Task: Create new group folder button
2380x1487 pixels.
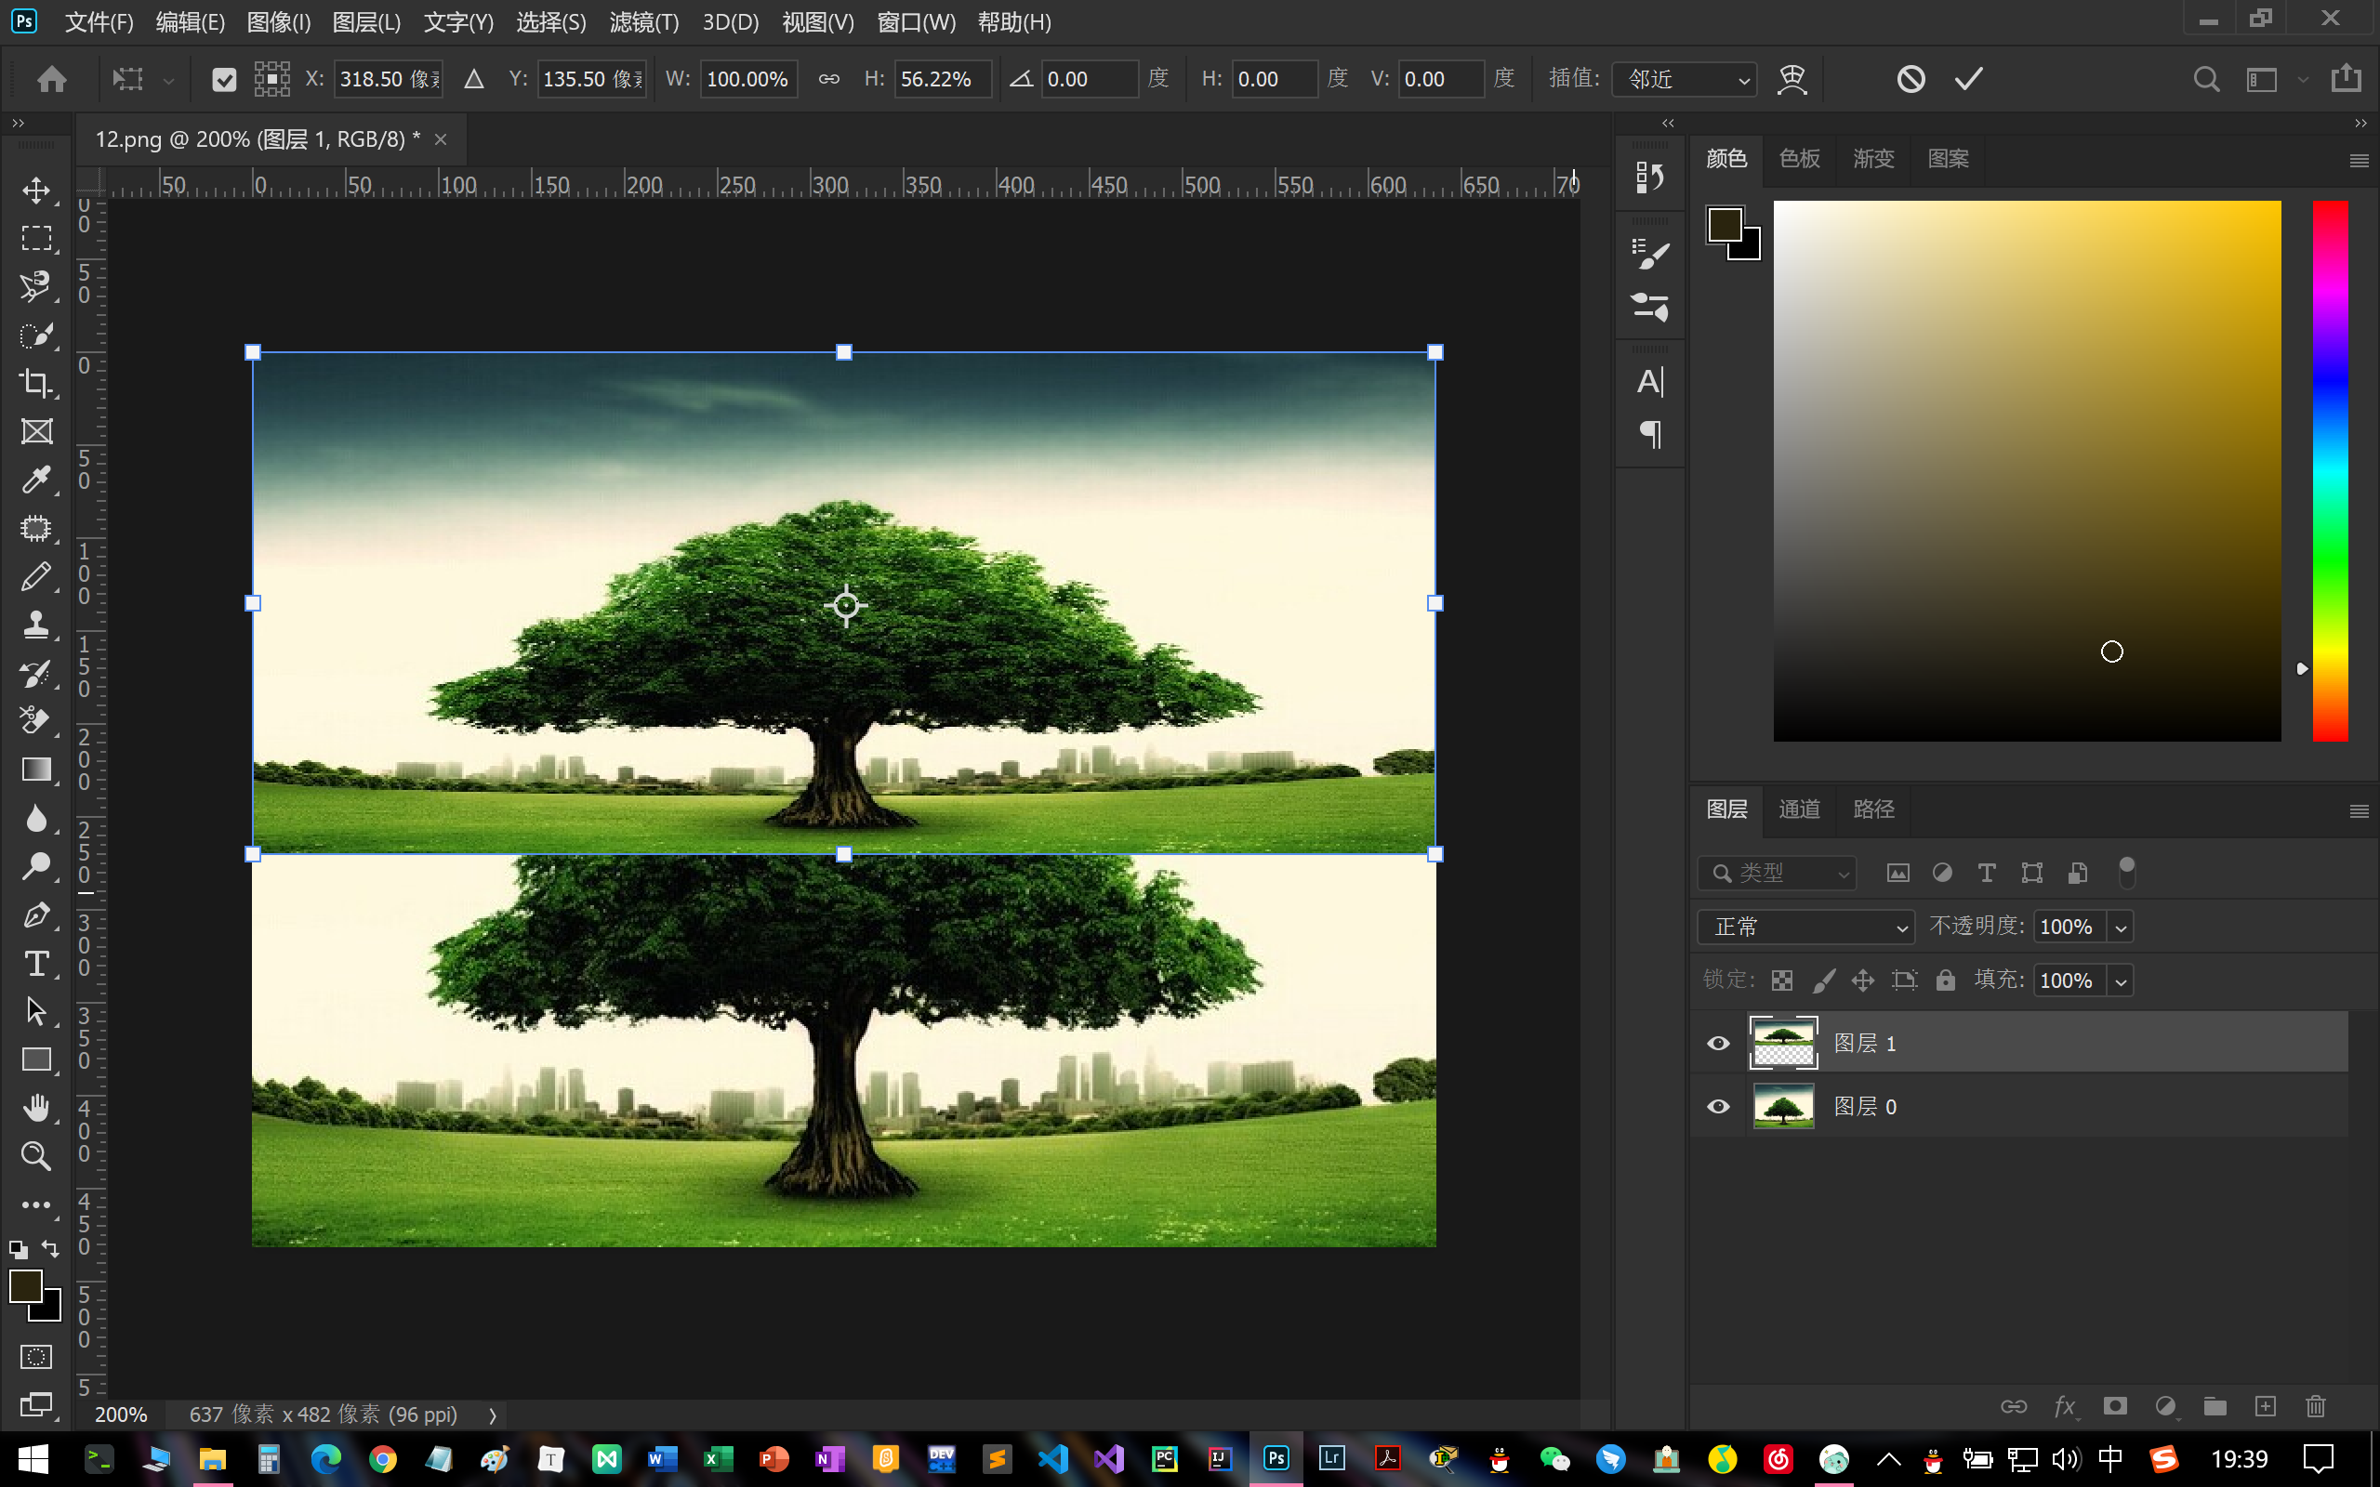Action: point(2215,1406)
